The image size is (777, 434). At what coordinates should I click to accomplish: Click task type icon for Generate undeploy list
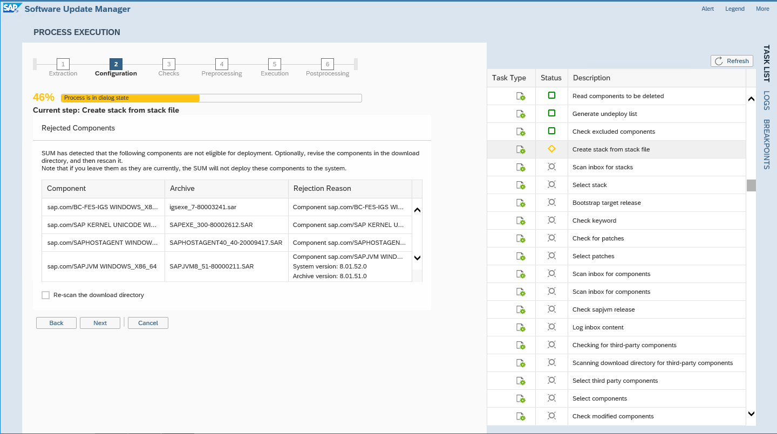521,114
